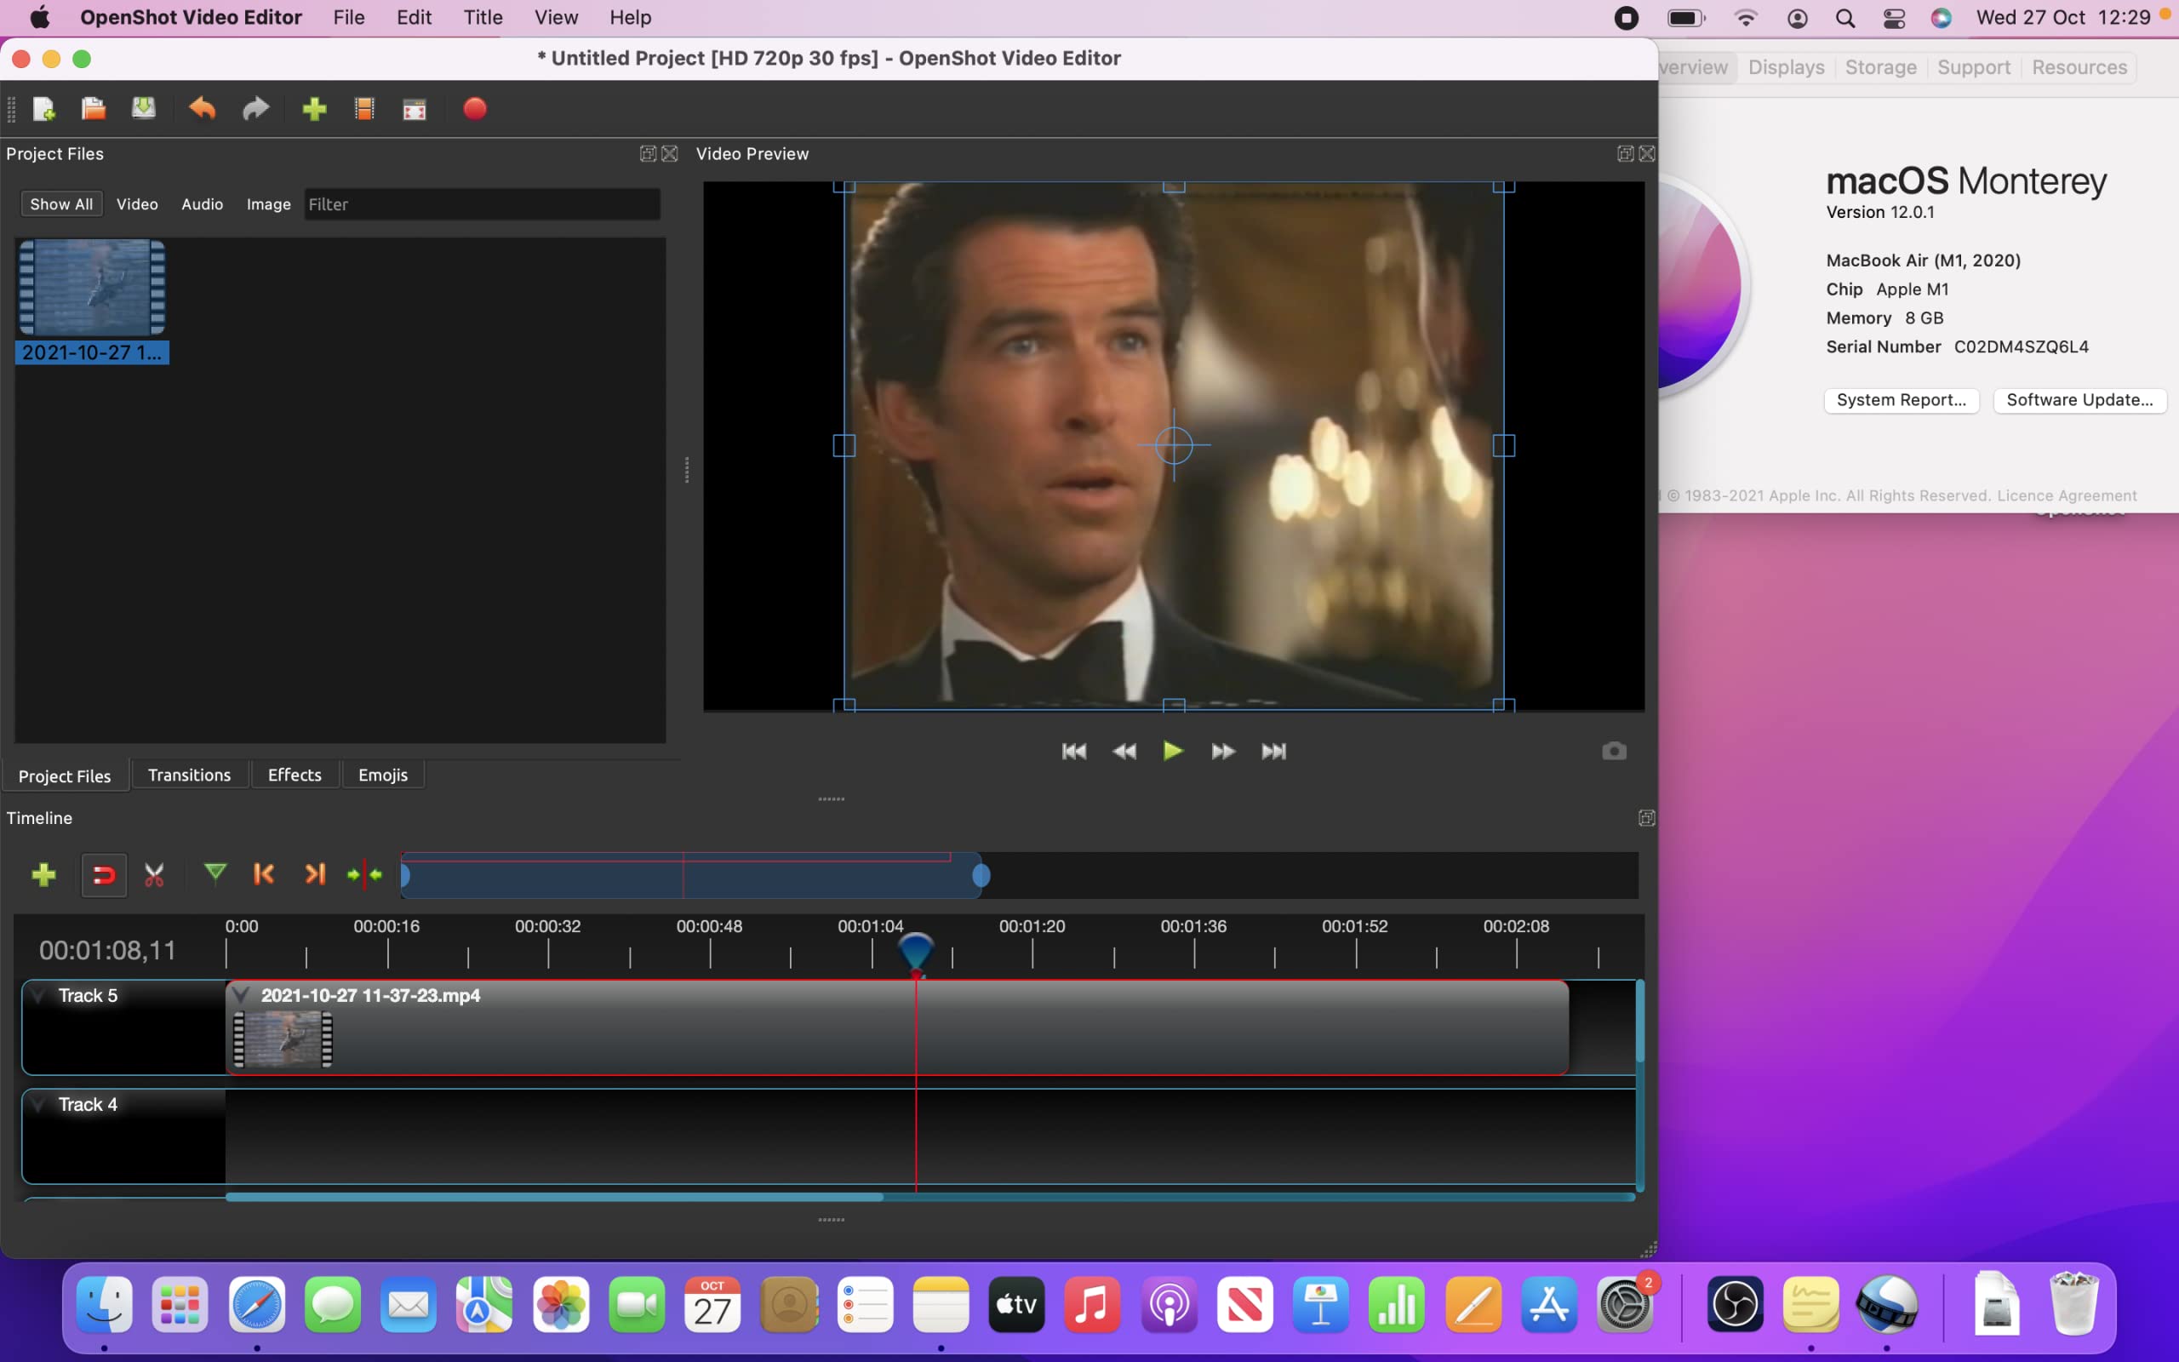Click the Save Project toolbar icon
2179x1362 pixels.
(x=144, y=109)
